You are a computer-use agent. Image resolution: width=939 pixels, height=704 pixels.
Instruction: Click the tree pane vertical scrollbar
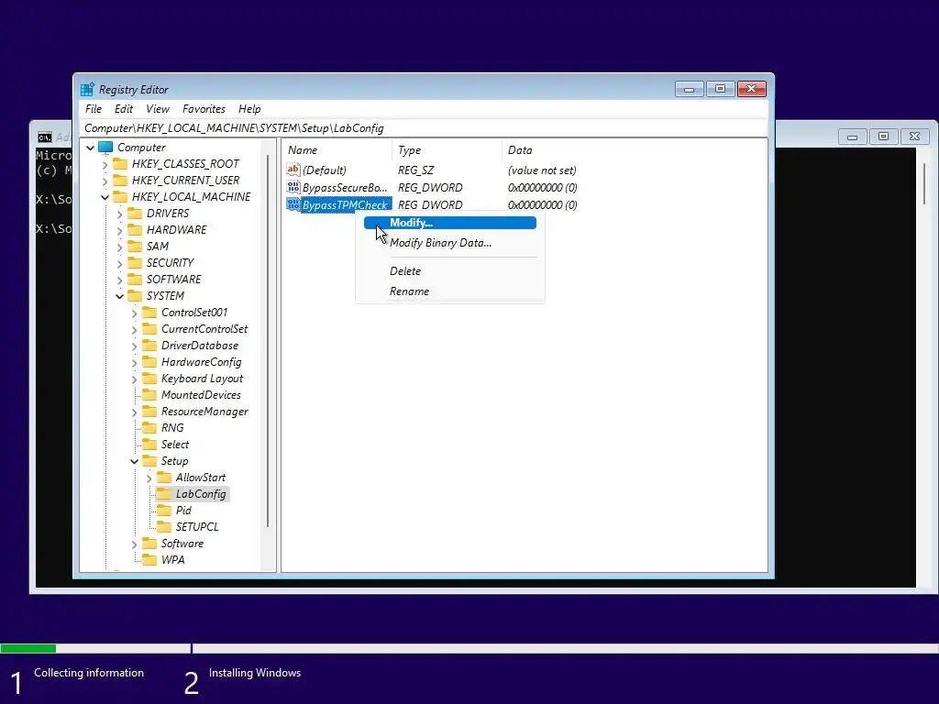[268, 341]
